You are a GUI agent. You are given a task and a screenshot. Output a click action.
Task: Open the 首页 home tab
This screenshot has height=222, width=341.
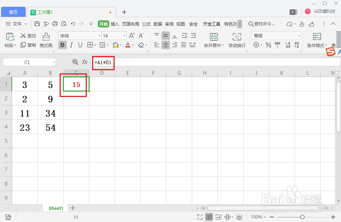pyautogui.click(x=13, y=12)
